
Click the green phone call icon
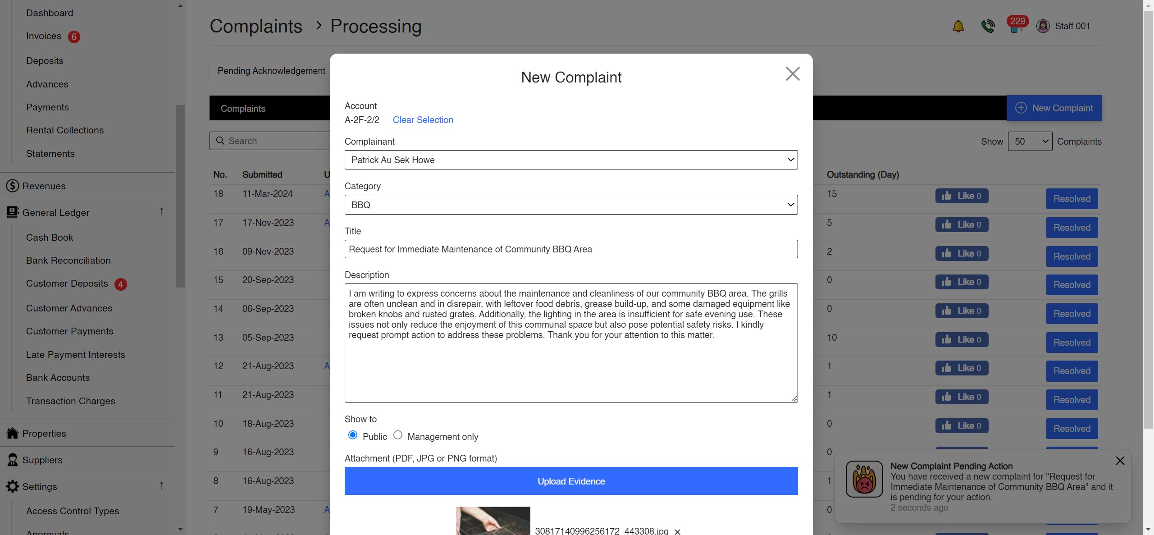988,26
